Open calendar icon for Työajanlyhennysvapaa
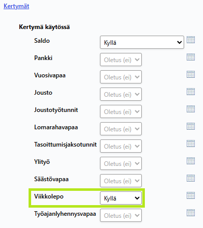203x228 pixels. point(191,213)
